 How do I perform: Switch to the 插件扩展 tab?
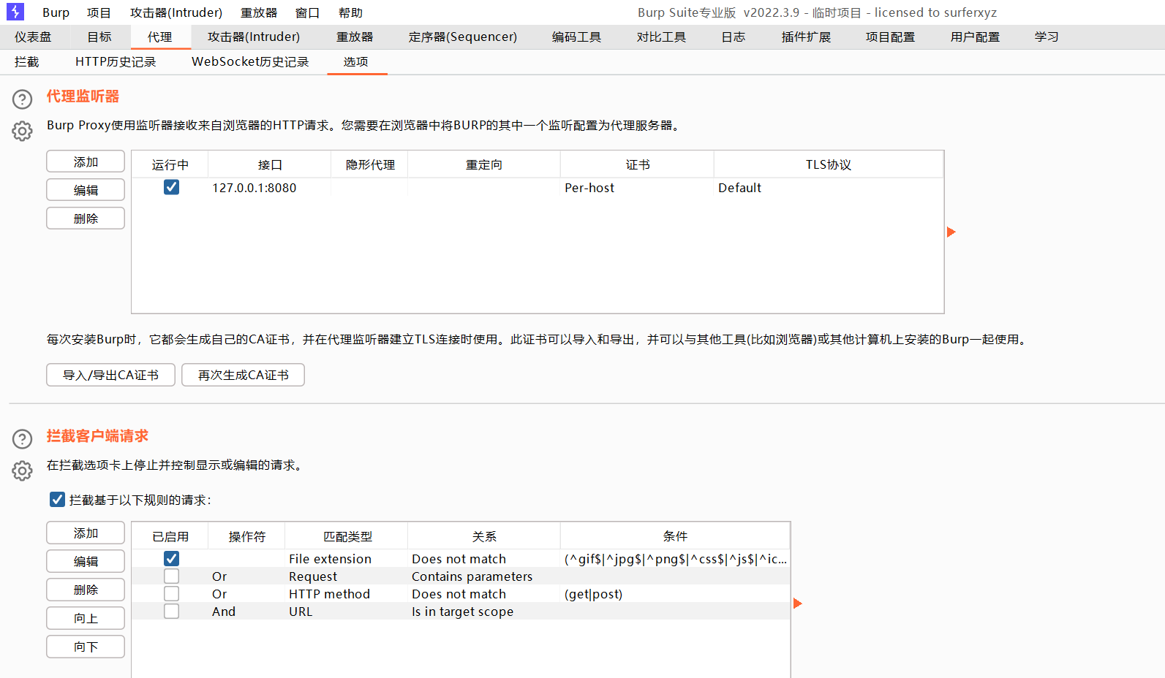806,37
